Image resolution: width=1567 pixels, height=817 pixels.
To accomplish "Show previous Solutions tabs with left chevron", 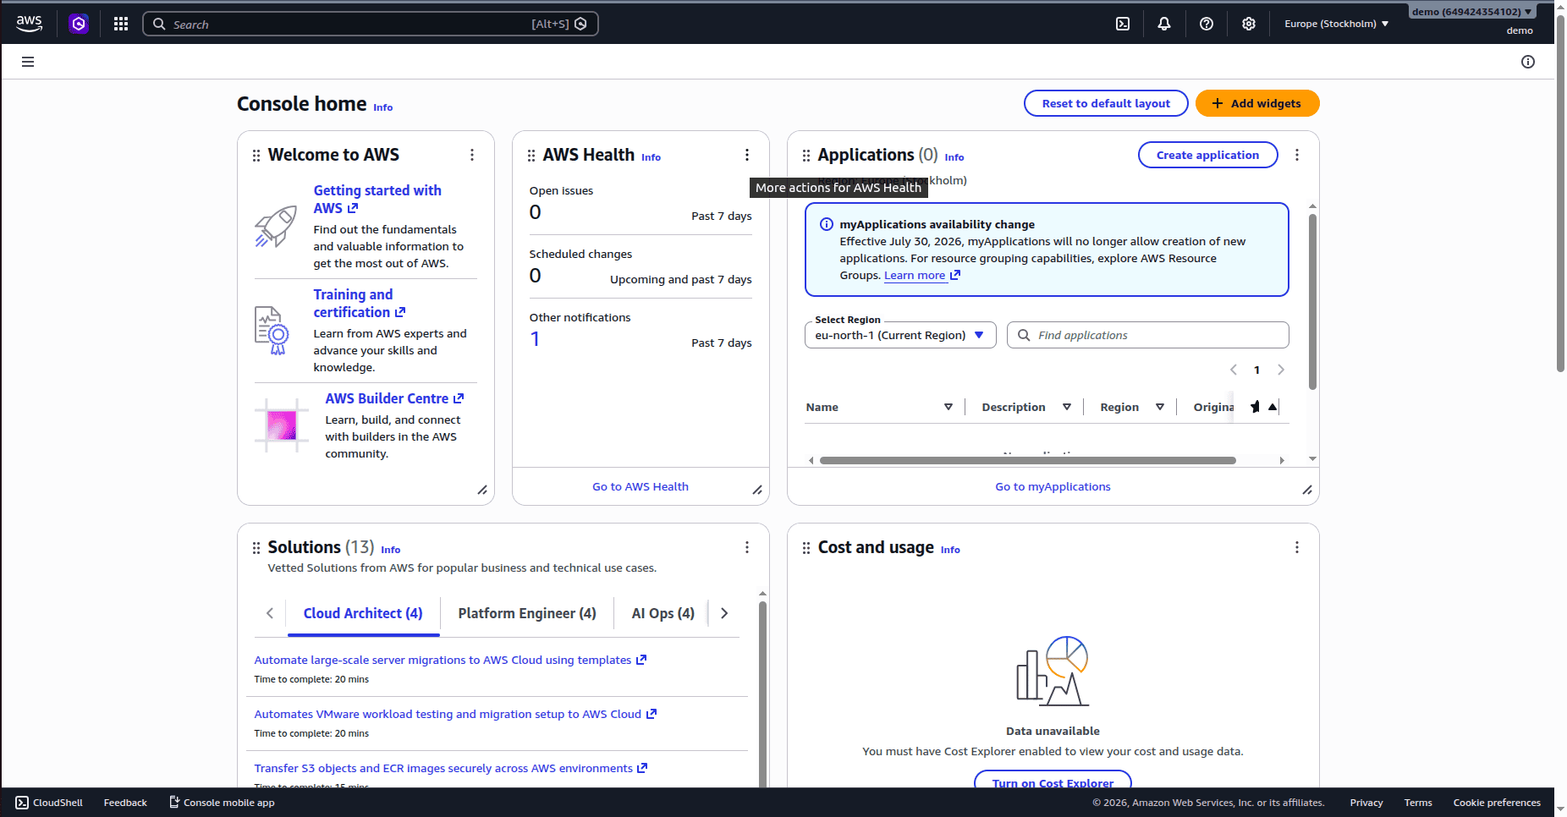I will pos(270,613).
